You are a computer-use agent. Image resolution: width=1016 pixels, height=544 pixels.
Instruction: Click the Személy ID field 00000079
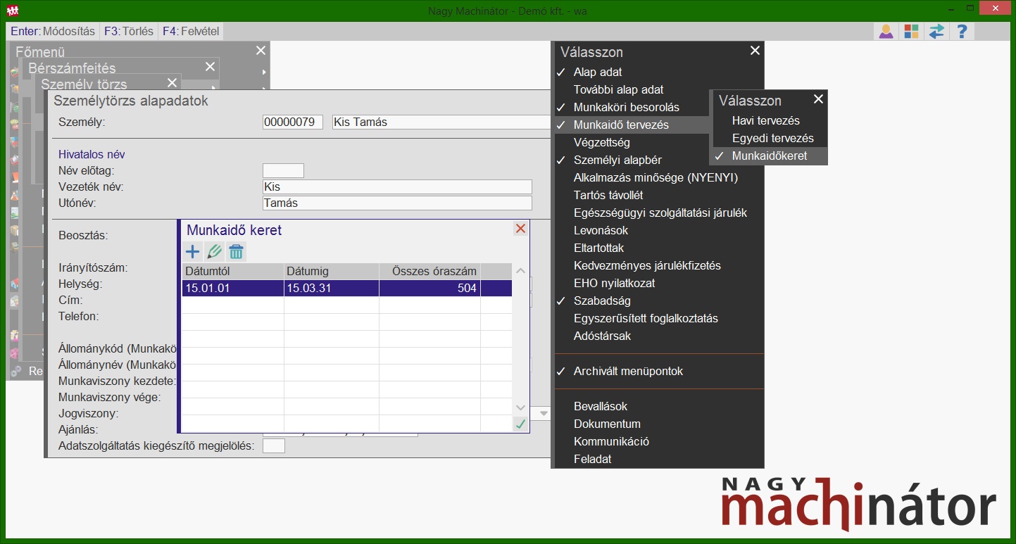pos(292,122)
